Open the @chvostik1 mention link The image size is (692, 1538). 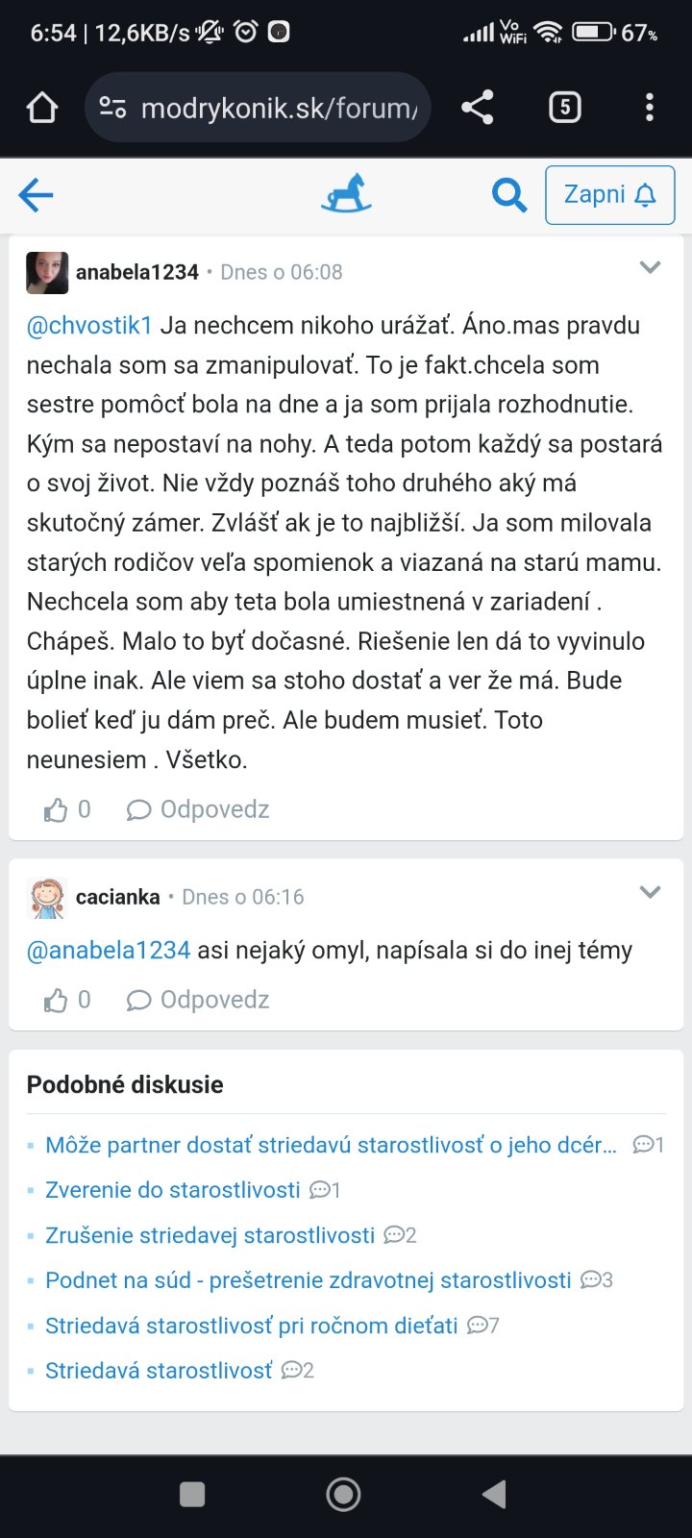pos(89,326)
